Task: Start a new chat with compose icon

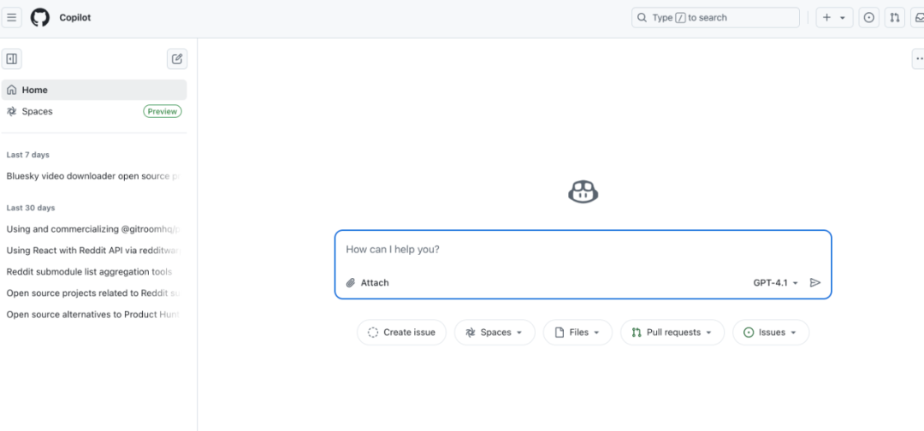Action: point(177,59)
